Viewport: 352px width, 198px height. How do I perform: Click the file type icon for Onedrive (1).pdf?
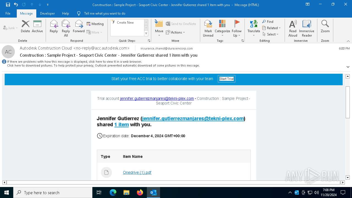point(106,172)
